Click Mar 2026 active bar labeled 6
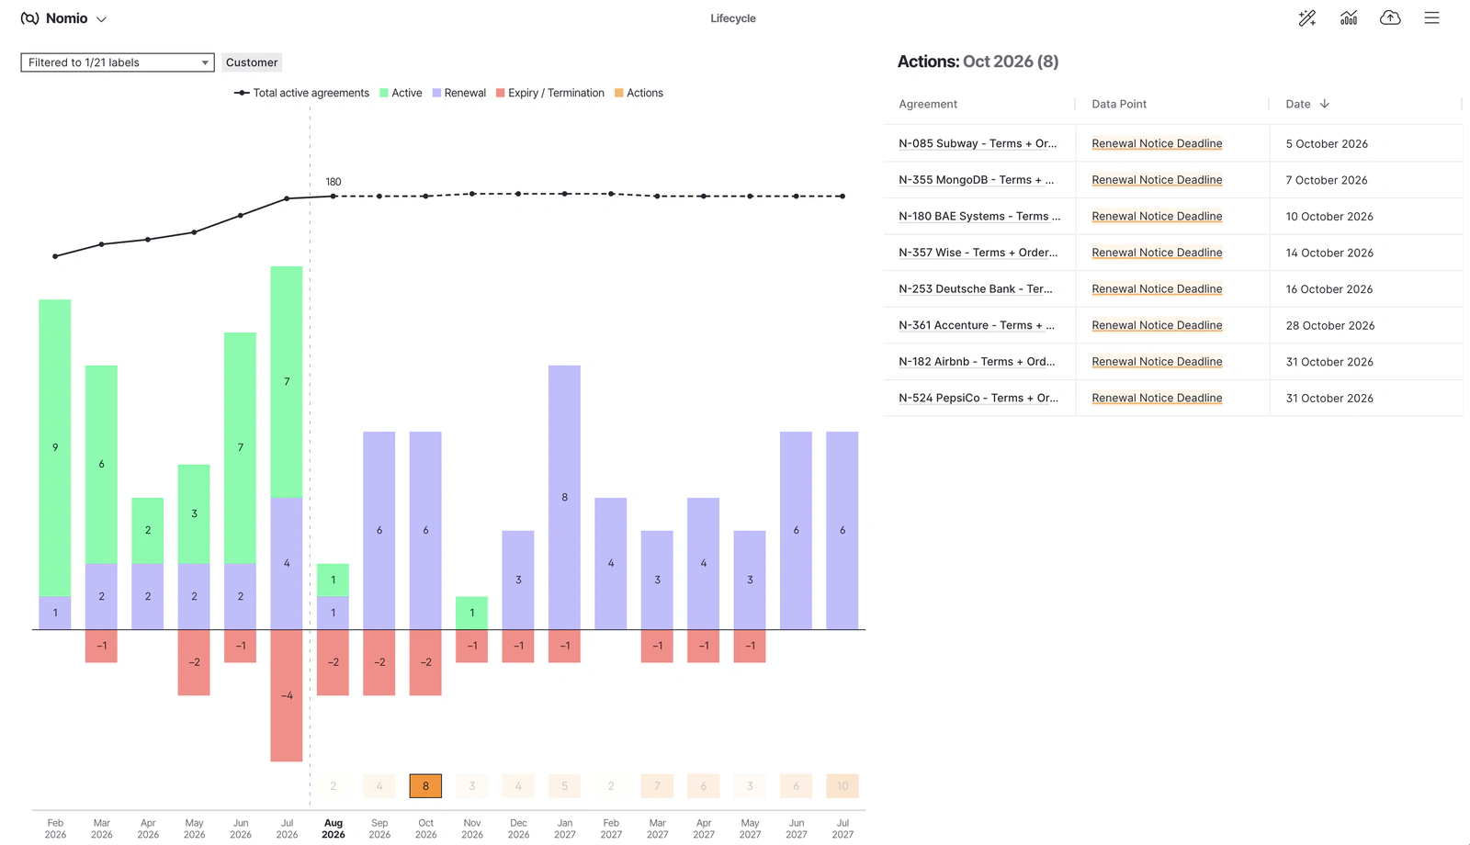 tap(101, 465)
